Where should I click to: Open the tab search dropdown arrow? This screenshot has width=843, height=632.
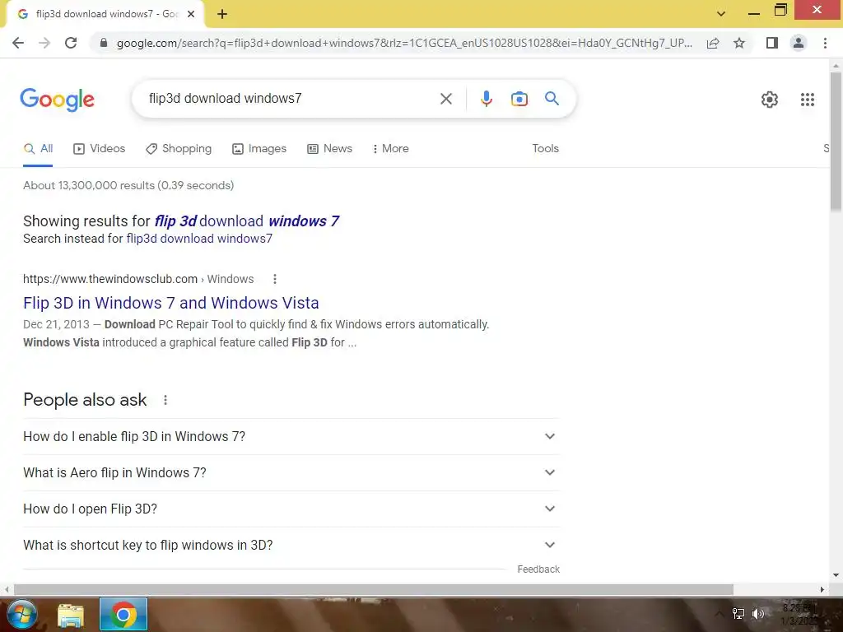click(721, 13)
